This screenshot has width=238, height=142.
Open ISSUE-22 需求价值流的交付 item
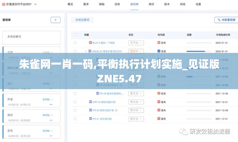tap(107, 51)
